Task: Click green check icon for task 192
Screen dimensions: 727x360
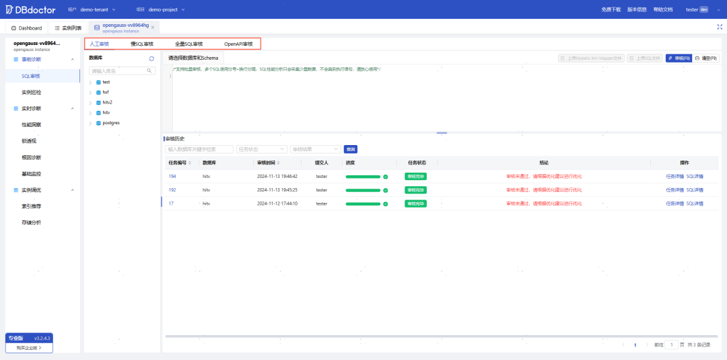Action: 385,189
